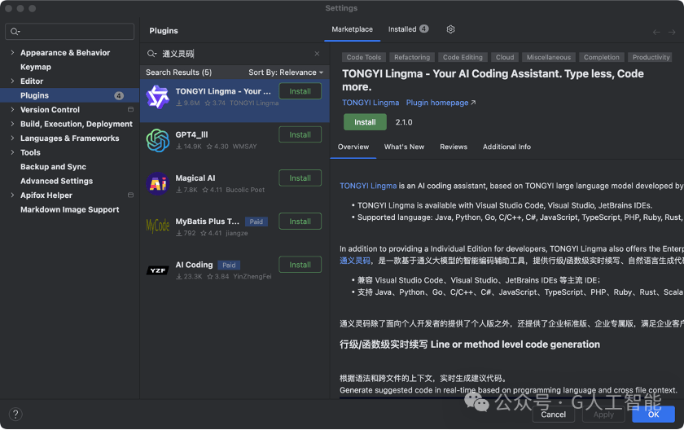Select the MyBatis Plus MyCode icon
Screen dimensions: 684x430
[x=157, y=226]
